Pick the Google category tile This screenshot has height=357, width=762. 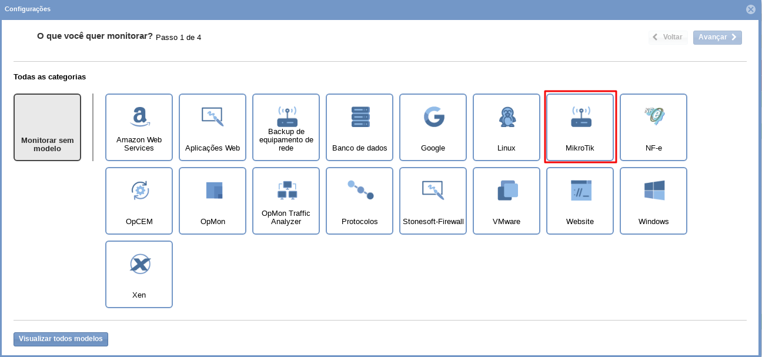coord(433,127)
